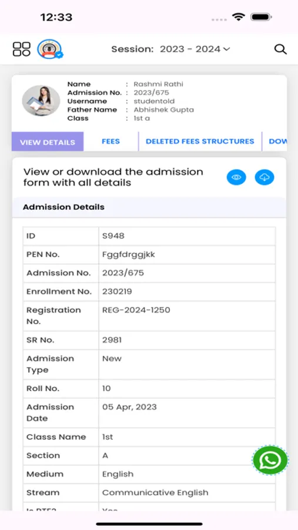This screenshot has width=298, height=530.
Task: Select Stream value Communicative English
Action: point(155,492)
